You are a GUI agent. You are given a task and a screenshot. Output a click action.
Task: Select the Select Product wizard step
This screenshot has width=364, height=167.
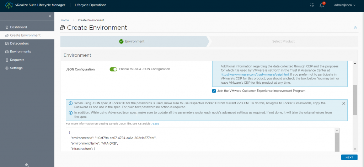(283, 41)
